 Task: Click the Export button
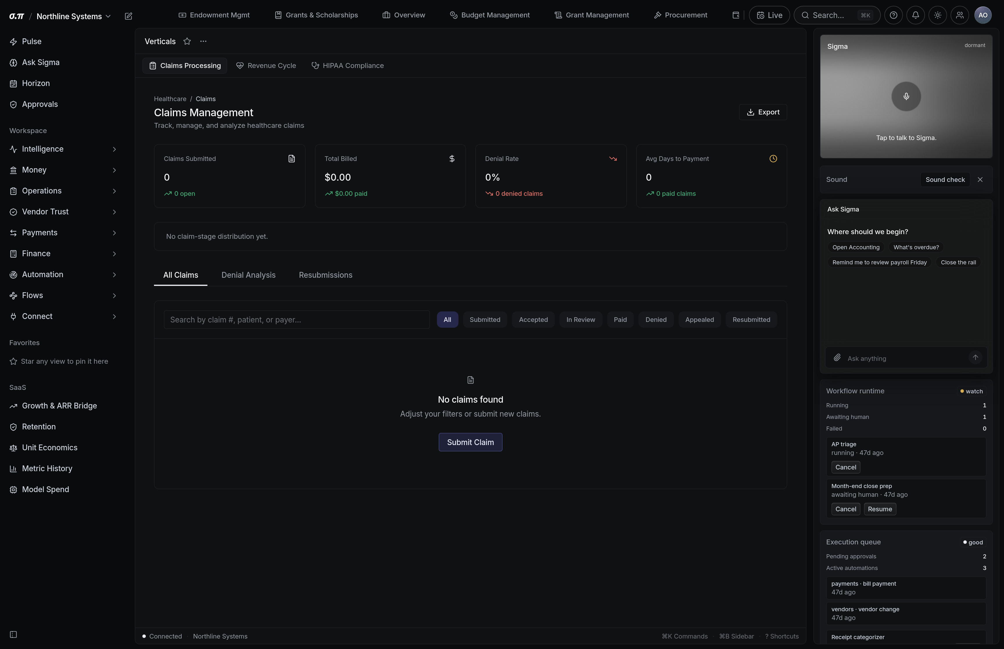coord(763,112)
